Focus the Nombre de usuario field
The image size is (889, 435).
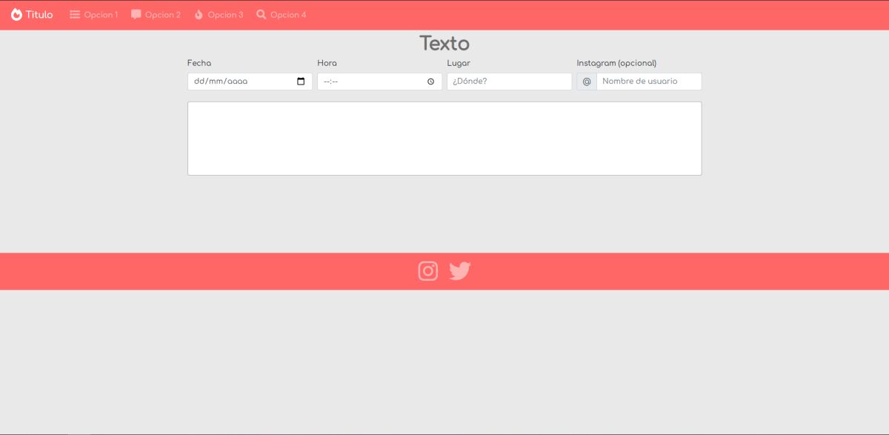pyautogui.click(x=649, y=82)
